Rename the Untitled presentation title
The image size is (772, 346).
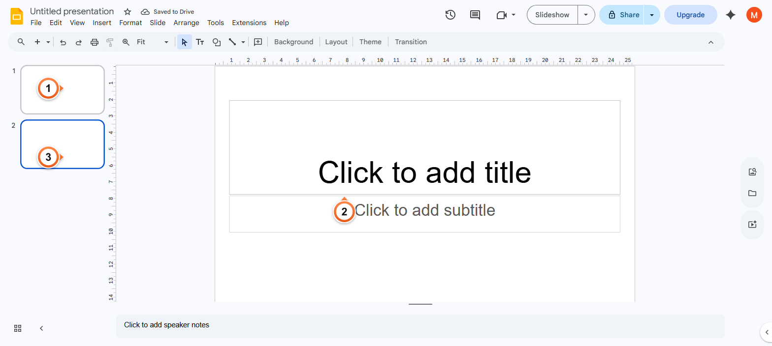(72, 11)
